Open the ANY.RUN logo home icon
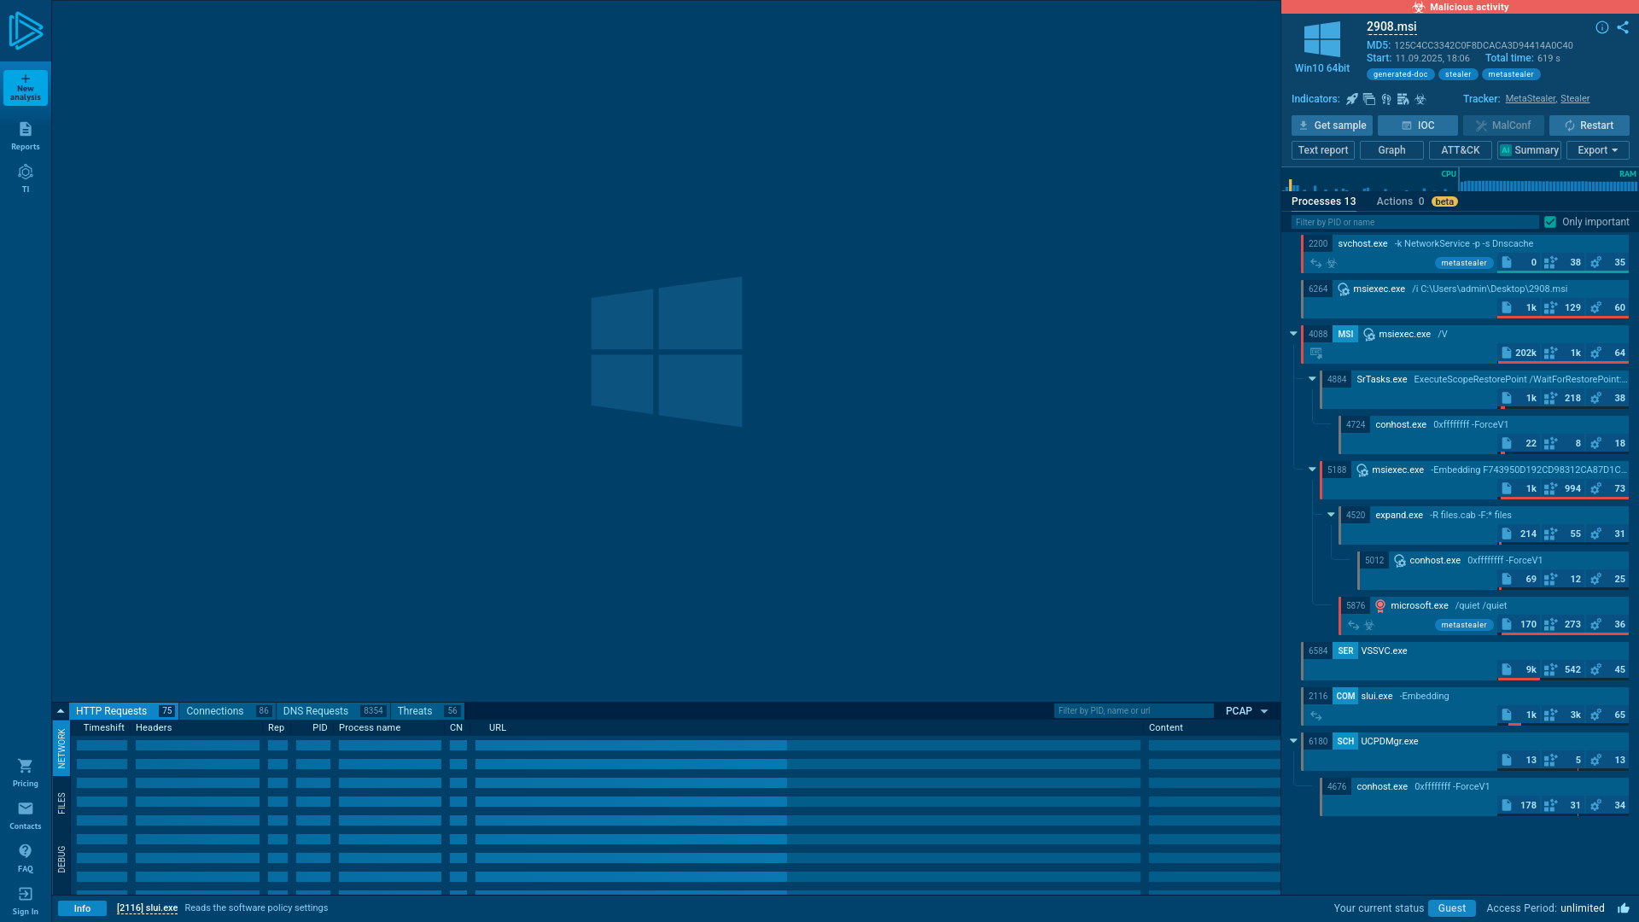This screenshot has width=1639, height=922. pyautogui.click(x=26, y=31)
